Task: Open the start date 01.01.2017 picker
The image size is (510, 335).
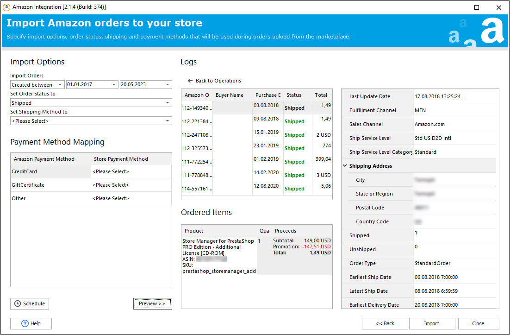Action: pyautogui.click(x=114, y=85)
